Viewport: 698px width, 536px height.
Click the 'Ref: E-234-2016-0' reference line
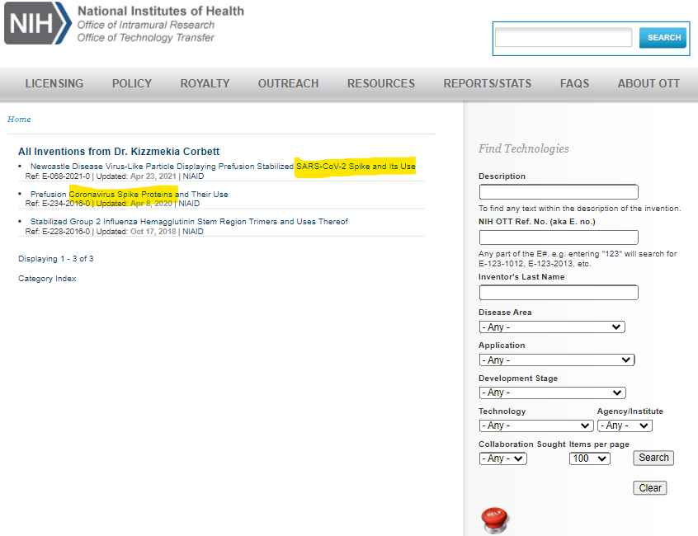pyautogui.click(x=112, y=204)
